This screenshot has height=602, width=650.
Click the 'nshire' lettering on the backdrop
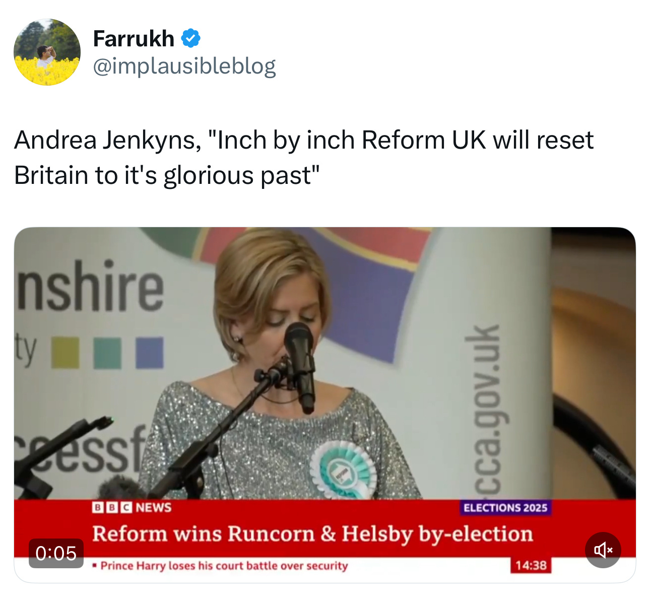[x=91, y=286]
